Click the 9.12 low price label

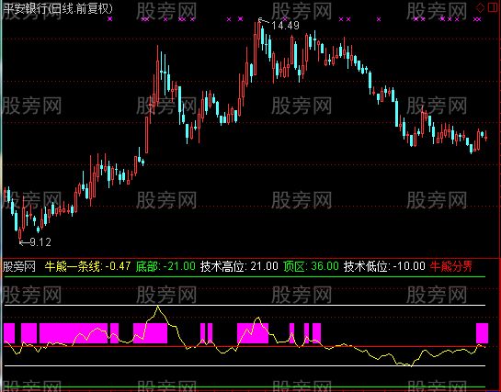tap(40, 242)
